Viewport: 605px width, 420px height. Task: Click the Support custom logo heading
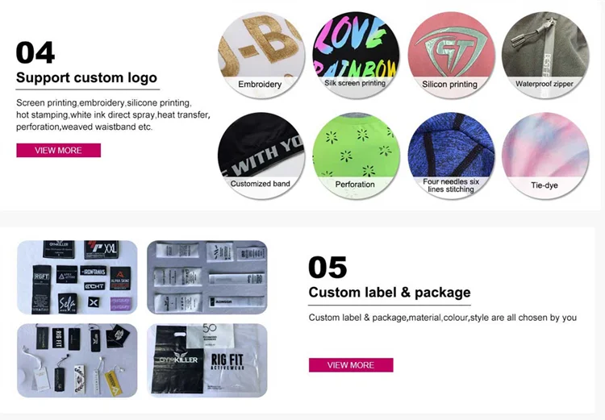pyautogui.click(x=87, y=77)
